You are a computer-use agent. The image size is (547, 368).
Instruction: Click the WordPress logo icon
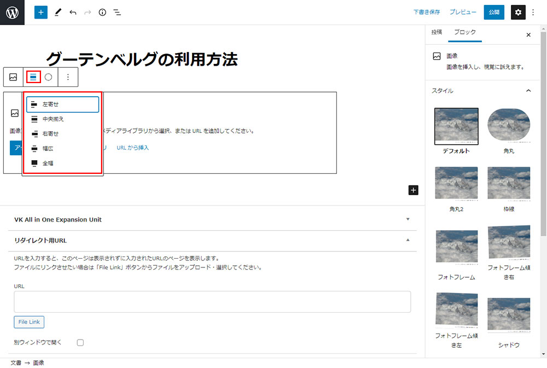[12, 12]
